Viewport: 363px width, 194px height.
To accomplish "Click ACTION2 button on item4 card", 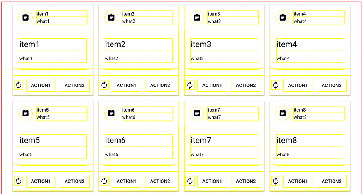I will (331, 85).
